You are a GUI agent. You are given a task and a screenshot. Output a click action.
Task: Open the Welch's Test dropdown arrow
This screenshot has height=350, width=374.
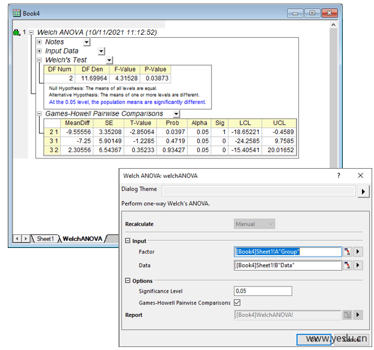[x=109, y=60]
